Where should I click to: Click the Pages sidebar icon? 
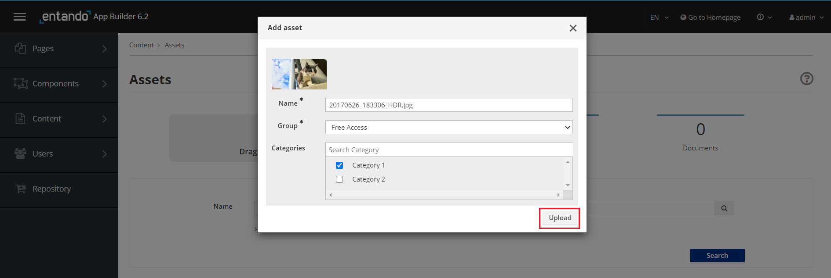(x=20, y=48)
